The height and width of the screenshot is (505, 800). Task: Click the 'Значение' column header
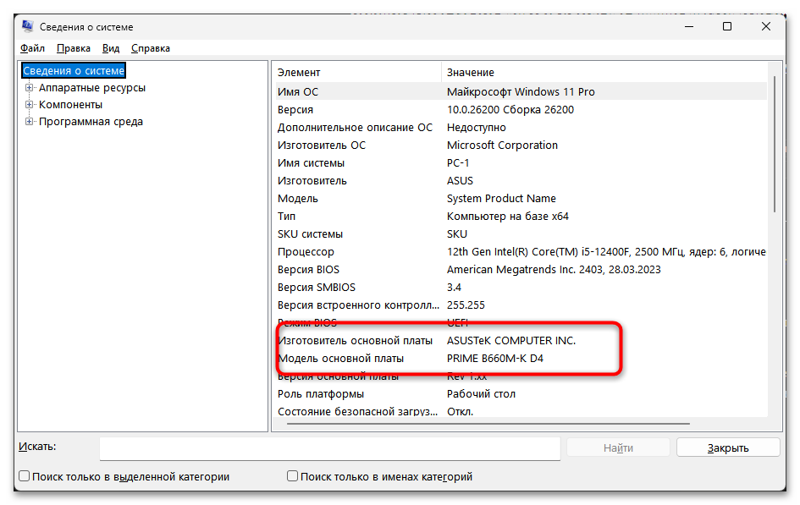click(604, 73)
